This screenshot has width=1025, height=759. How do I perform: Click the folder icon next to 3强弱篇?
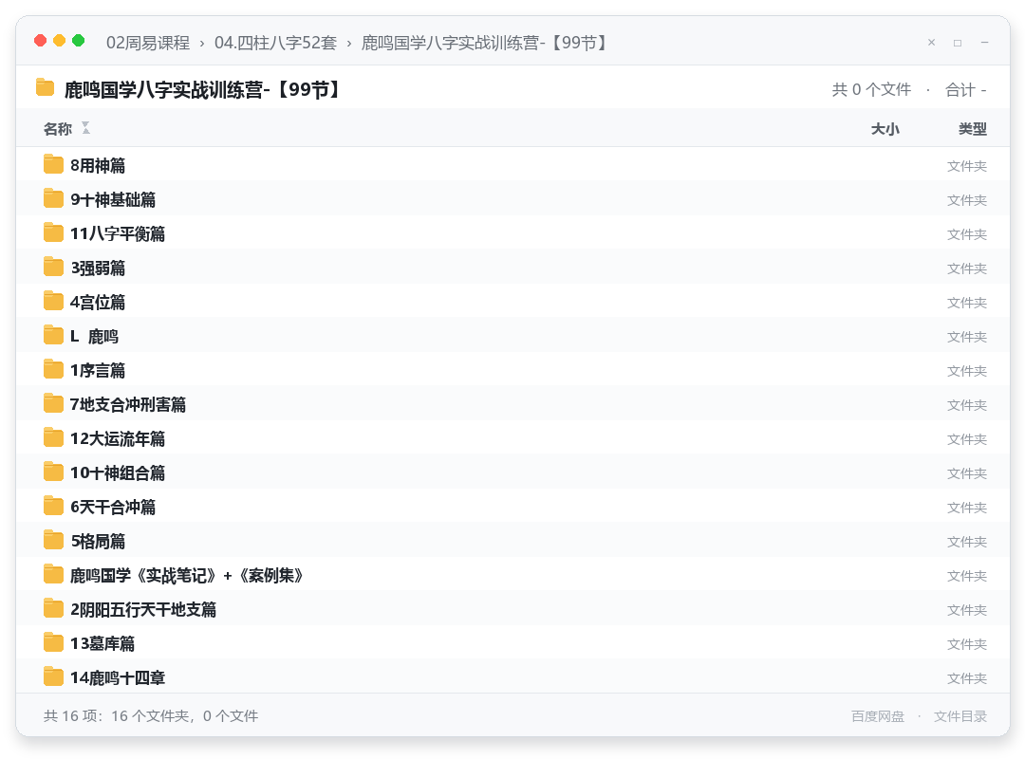tap(53, 267)
